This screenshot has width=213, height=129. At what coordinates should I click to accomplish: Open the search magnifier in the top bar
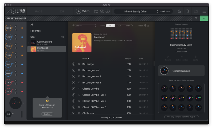(x=187, y=11)
